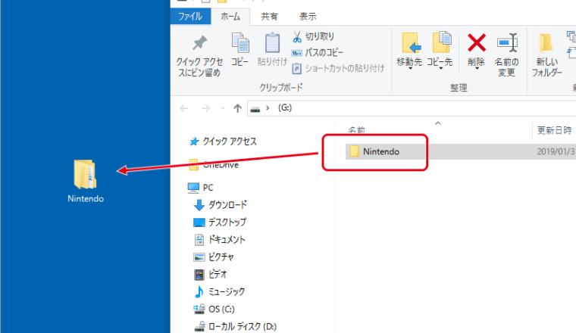Go forward with the right arrow
The image size is (576, 333).
tap(205, 108)
